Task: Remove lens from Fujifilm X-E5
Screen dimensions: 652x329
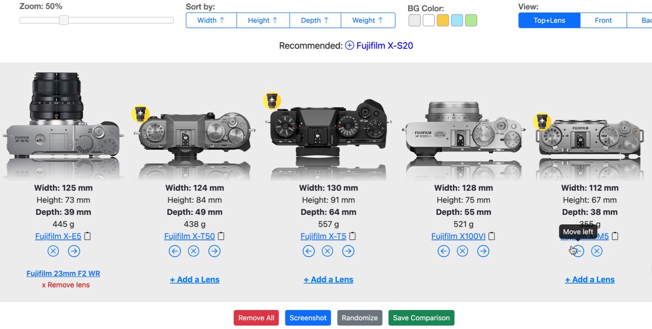Action: pos(66,285)
